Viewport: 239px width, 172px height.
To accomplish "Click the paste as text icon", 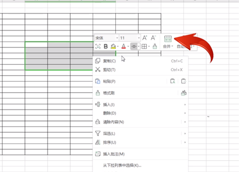I will click(173, 81).
